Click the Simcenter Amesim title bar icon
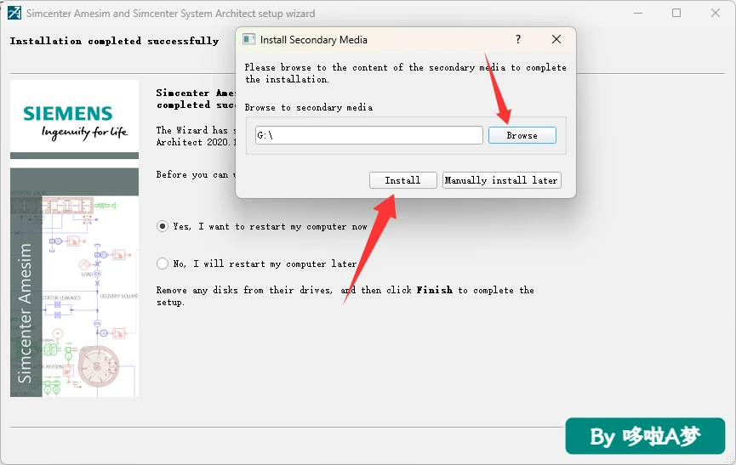This screenshot has width=736, height=465. pyautogui.click(x=14, y=13)
